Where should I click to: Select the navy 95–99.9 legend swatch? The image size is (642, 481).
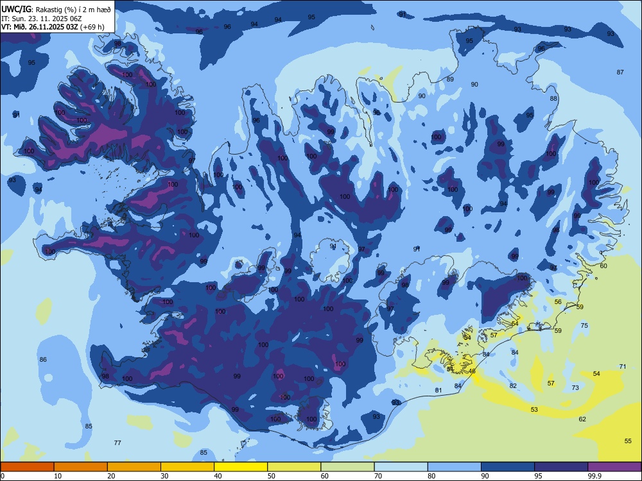pos(561,467)
